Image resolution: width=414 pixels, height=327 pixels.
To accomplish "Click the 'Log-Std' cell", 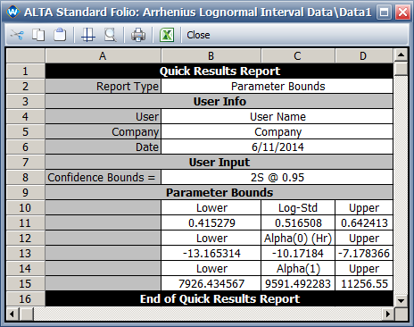I will coord(298,208).
